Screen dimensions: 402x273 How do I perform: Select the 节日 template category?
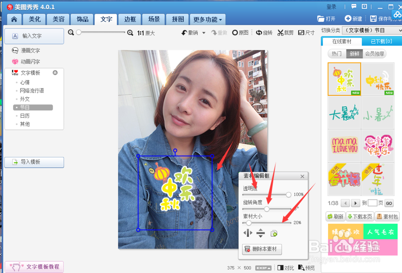coord(33,107)
